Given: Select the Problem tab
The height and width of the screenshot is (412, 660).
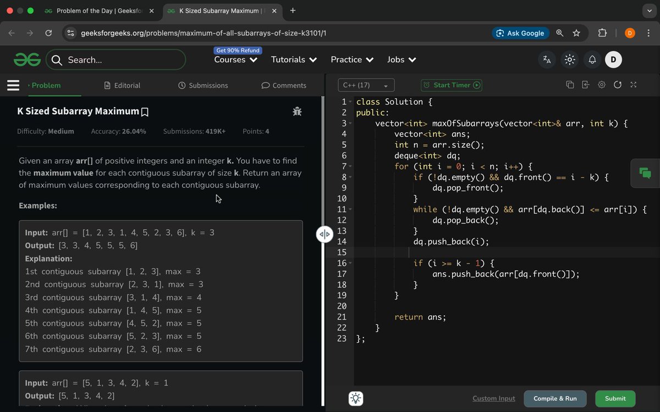Looking at the screenshot, I should pos(45,85).
